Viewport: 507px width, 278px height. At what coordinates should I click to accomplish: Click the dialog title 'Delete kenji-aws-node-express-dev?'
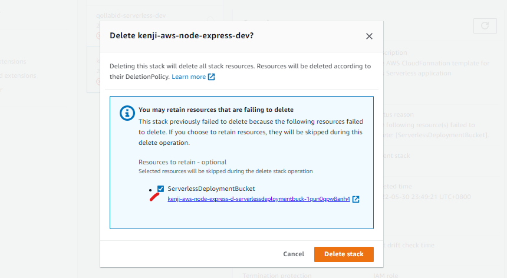click(x=182, y=35)
